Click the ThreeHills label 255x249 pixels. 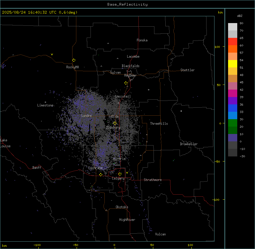pos(159,124)
